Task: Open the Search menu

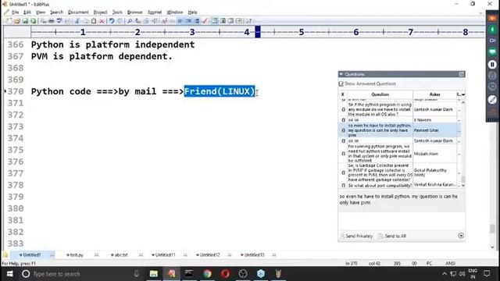Action: point(56,12)
